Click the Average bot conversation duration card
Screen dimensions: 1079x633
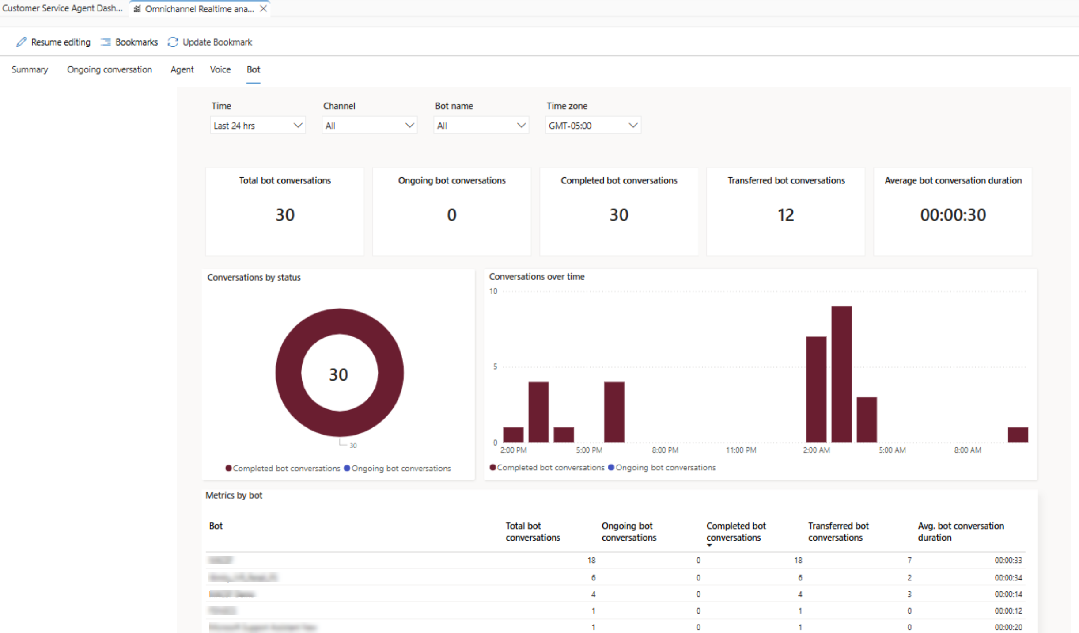pos(953,211)
